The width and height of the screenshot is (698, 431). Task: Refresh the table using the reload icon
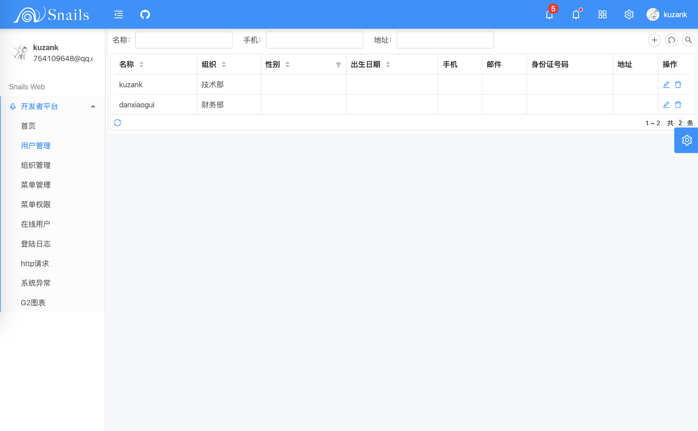click(x=117, y=123)
